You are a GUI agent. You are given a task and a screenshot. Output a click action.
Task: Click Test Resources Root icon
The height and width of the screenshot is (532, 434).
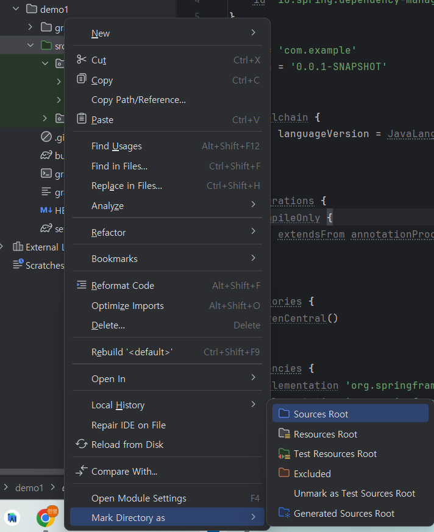[x=284, y=453]
